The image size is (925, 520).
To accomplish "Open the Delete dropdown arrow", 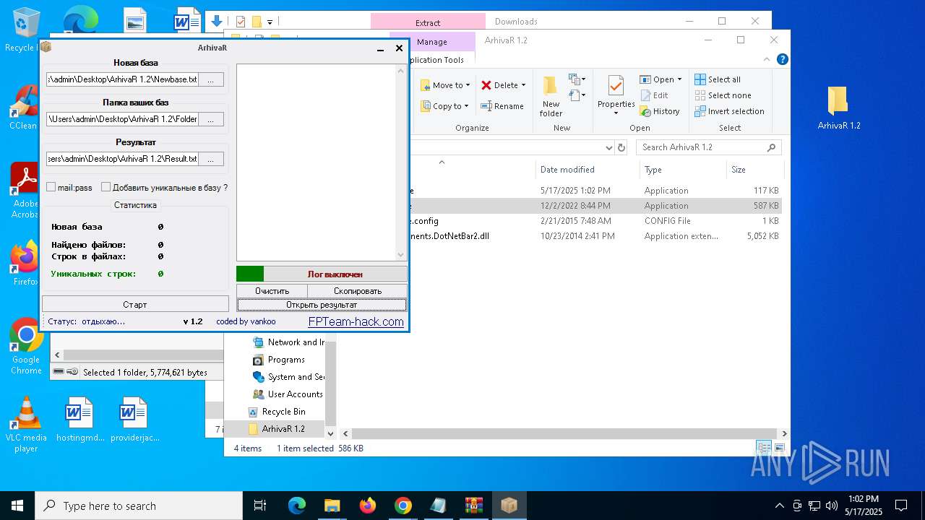I will [x=523, y=85].
